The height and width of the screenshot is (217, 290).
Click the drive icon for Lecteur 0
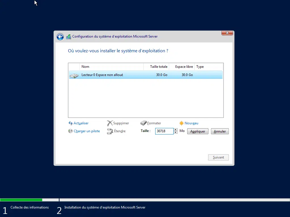click(74, 75)
